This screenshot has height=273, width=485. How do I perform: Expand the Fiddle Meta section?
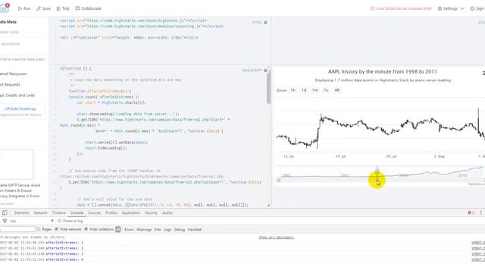click(x=8, y=22)
